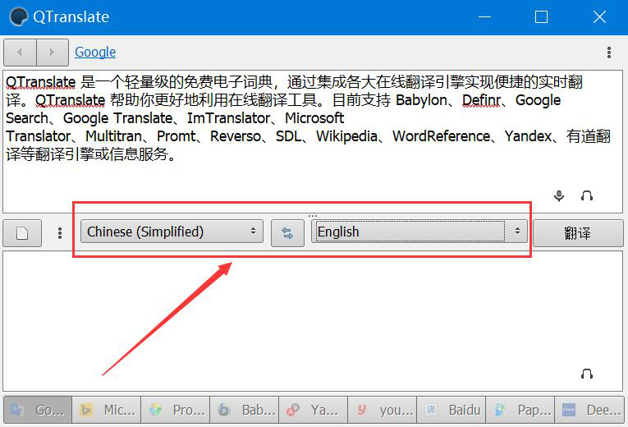Screen dimensions: 628x427
Task: Click the word 'Wikipedia' in source text
Action: pos(347,136)
